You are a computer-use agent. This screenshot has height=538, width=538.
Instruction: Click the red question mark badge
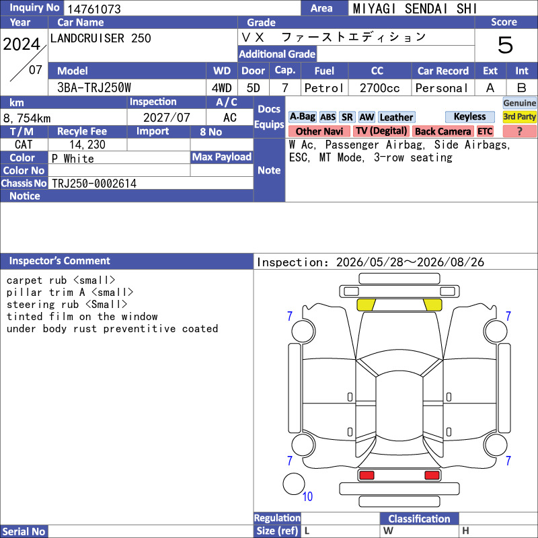(519, 131)
